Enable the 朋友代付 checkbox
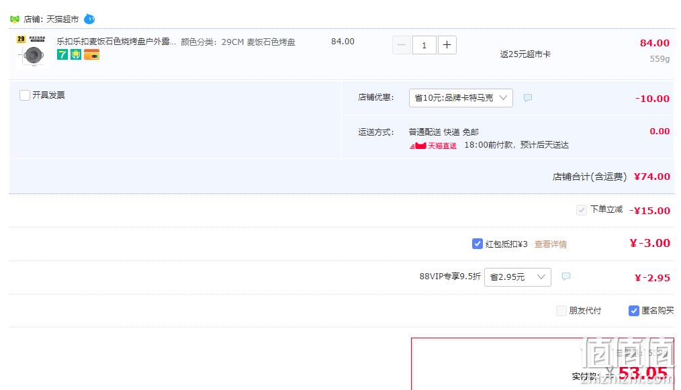 point(561,311)
